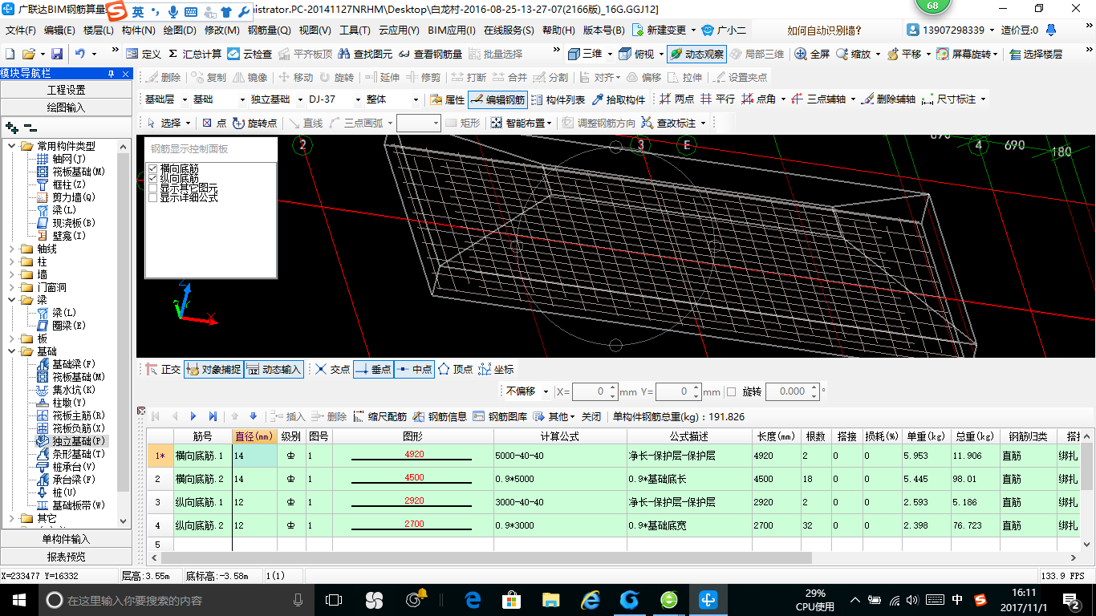Click 单构件输入 button
The height and width of the screenshot is (616, 1096).
pos(66,539)
